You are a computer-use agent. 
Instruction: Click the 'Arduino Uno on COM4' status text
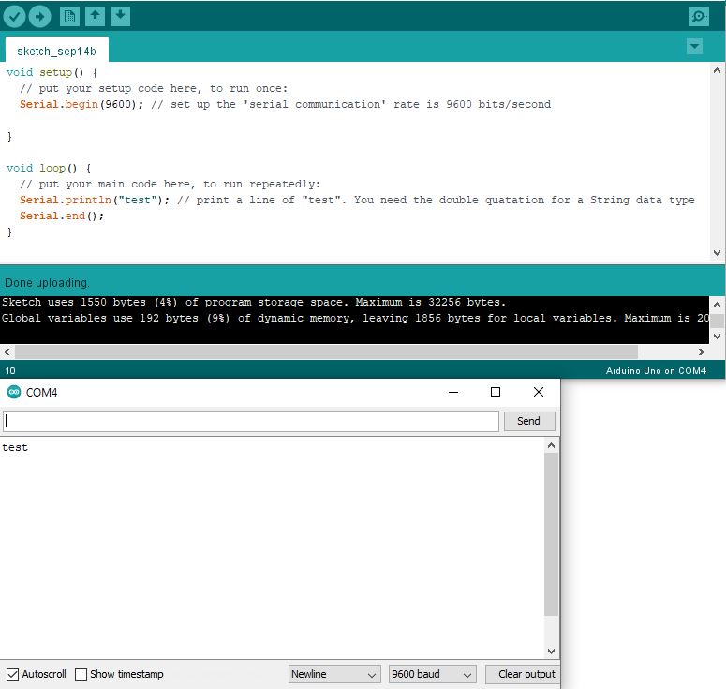(x=656, y=370)
